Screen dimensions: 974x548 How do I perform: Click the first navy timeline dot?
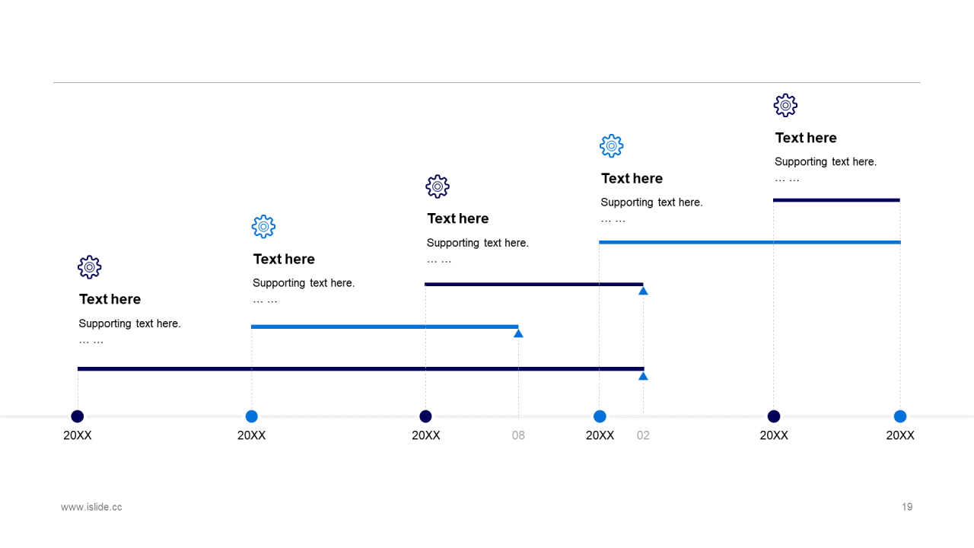(x=78, y=416)
